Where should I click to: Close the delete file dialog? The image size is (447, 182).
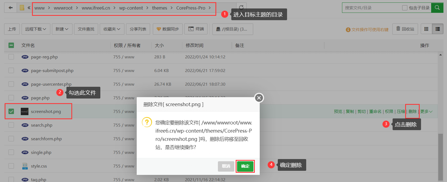tap(259, 98)
